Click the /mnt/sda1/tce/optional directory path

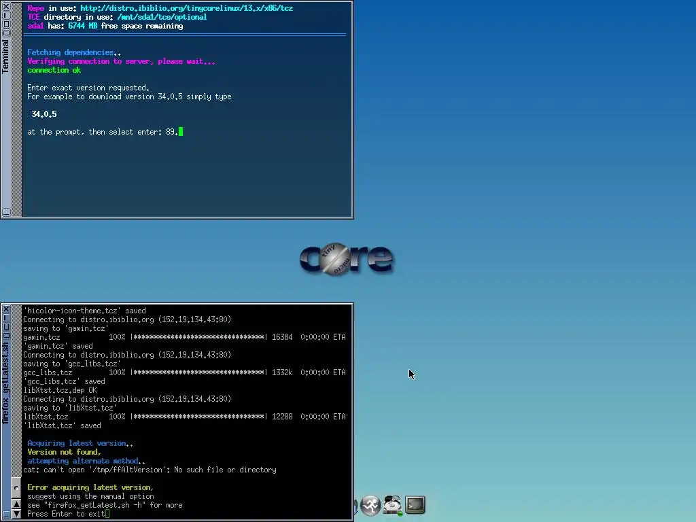[162, 17]
